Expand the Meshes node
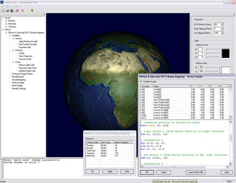This screenshot has width=236, height=183. point(6,21)
